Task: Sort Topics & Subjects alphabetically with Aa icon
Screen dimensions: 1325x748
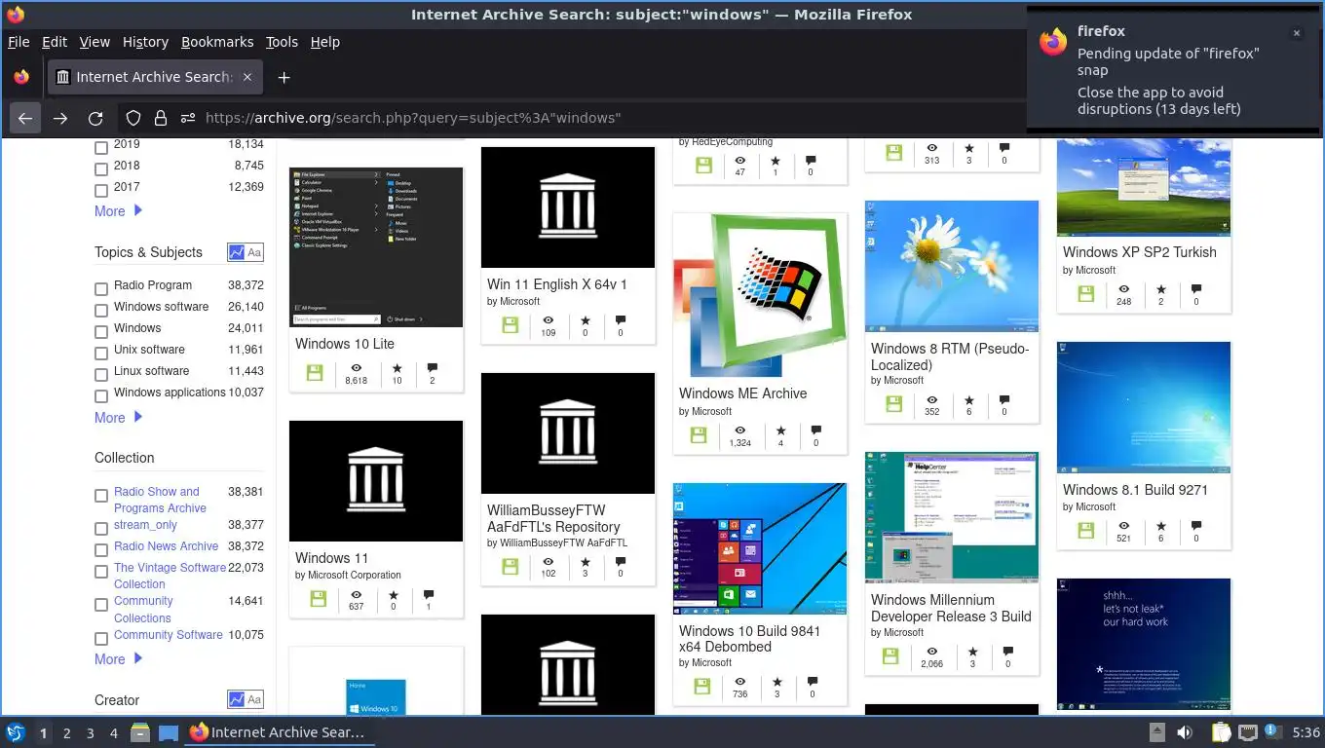Action: tap(254, 252)
